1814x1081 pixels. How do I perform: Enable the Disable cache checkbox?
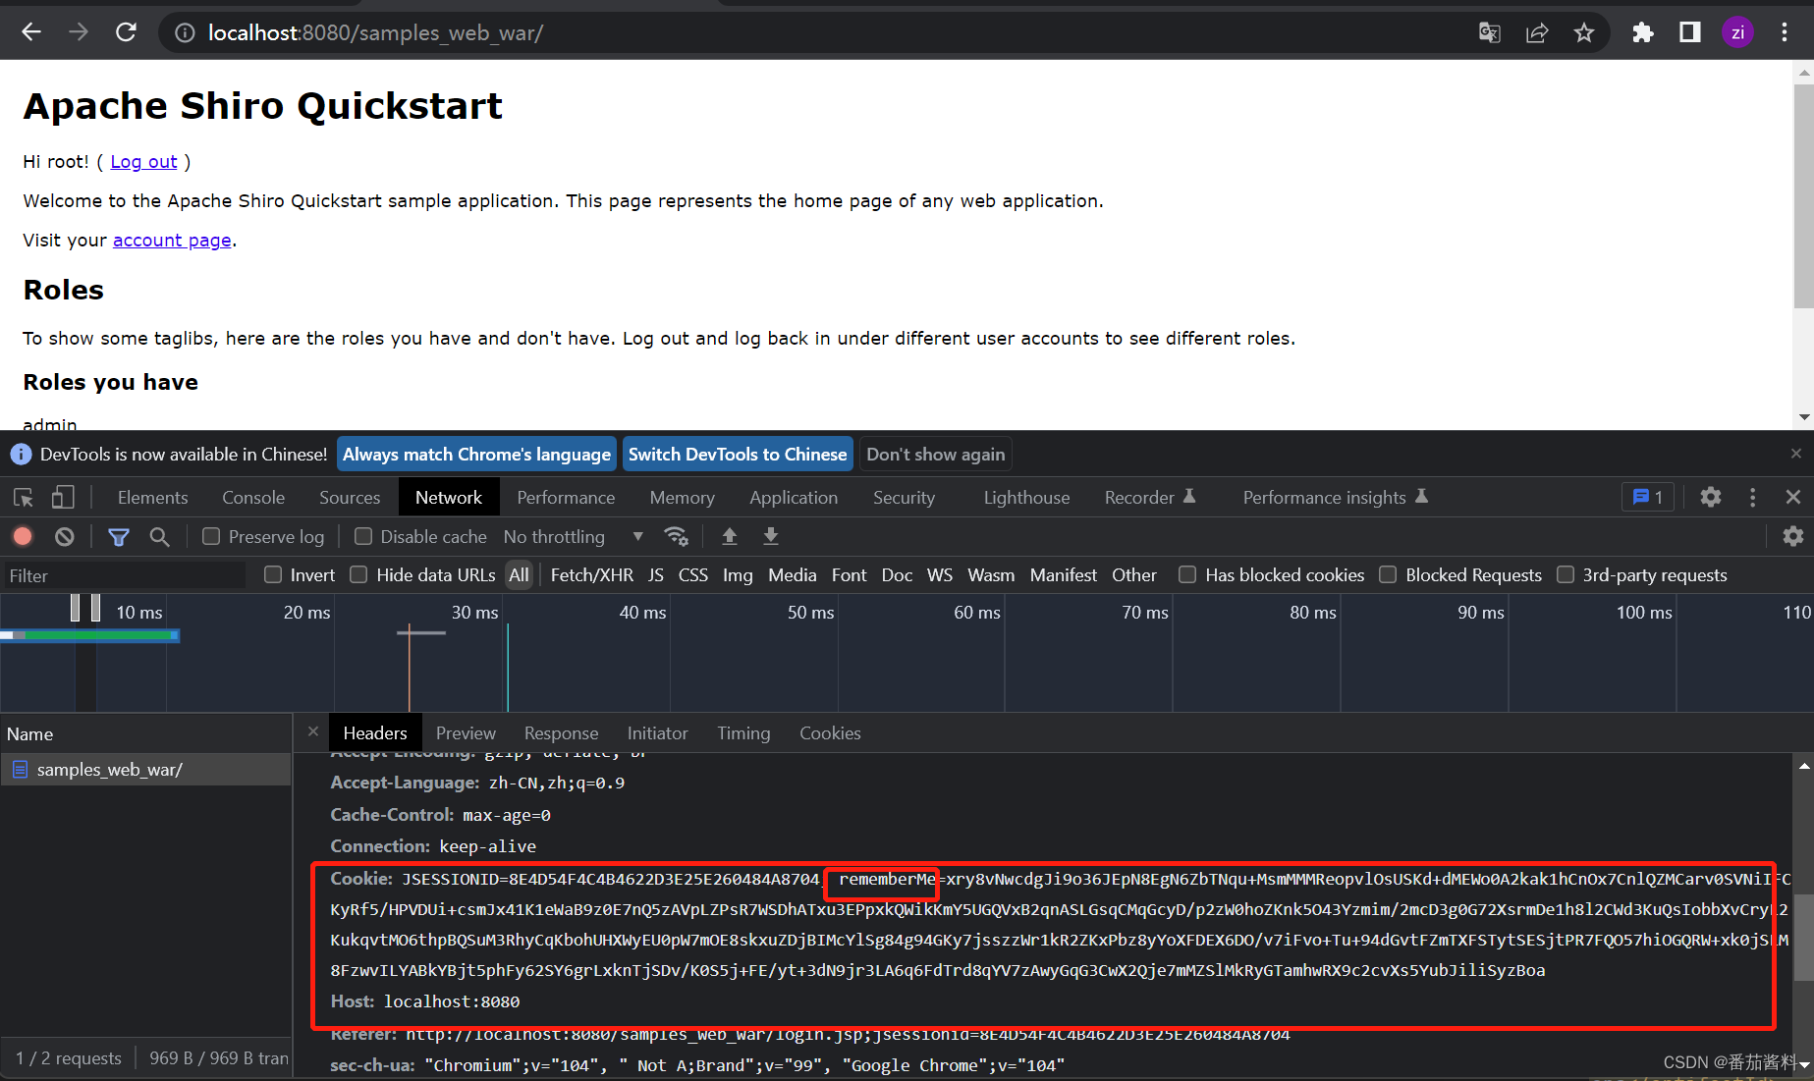click(363, 536)
